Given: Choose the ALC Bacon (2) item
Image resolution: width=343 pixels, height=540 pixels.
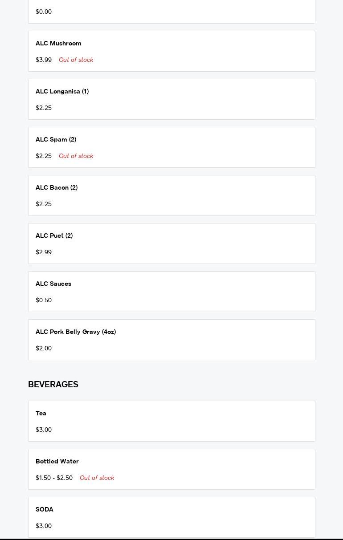Looking at the screenshot, I should point(57,188).
